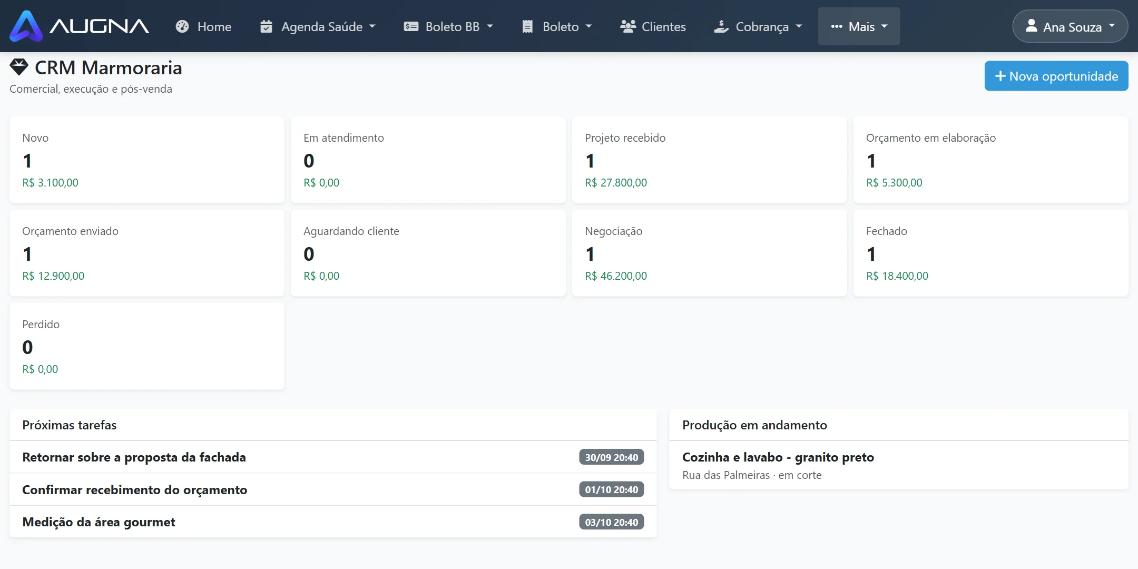This screenshot has height=569, width=1138.
Task: Open Cozinha e lavabo - granito preto
Action: (778, 457)
